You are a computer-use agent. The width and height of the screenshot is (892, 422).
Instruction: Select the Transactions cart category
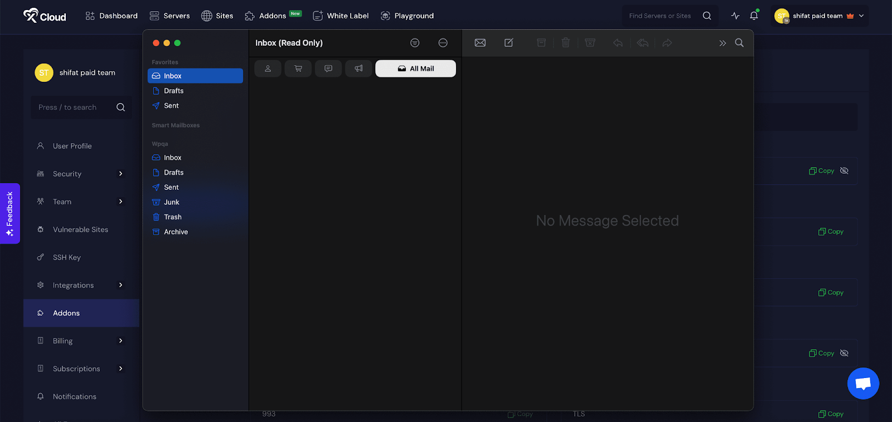pyautogui.click(x=298, y=68)
